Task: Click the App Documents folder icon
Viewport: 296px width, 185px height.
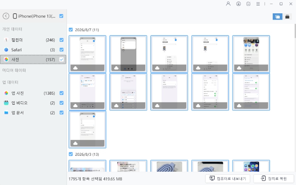Action: coord(6,112)
